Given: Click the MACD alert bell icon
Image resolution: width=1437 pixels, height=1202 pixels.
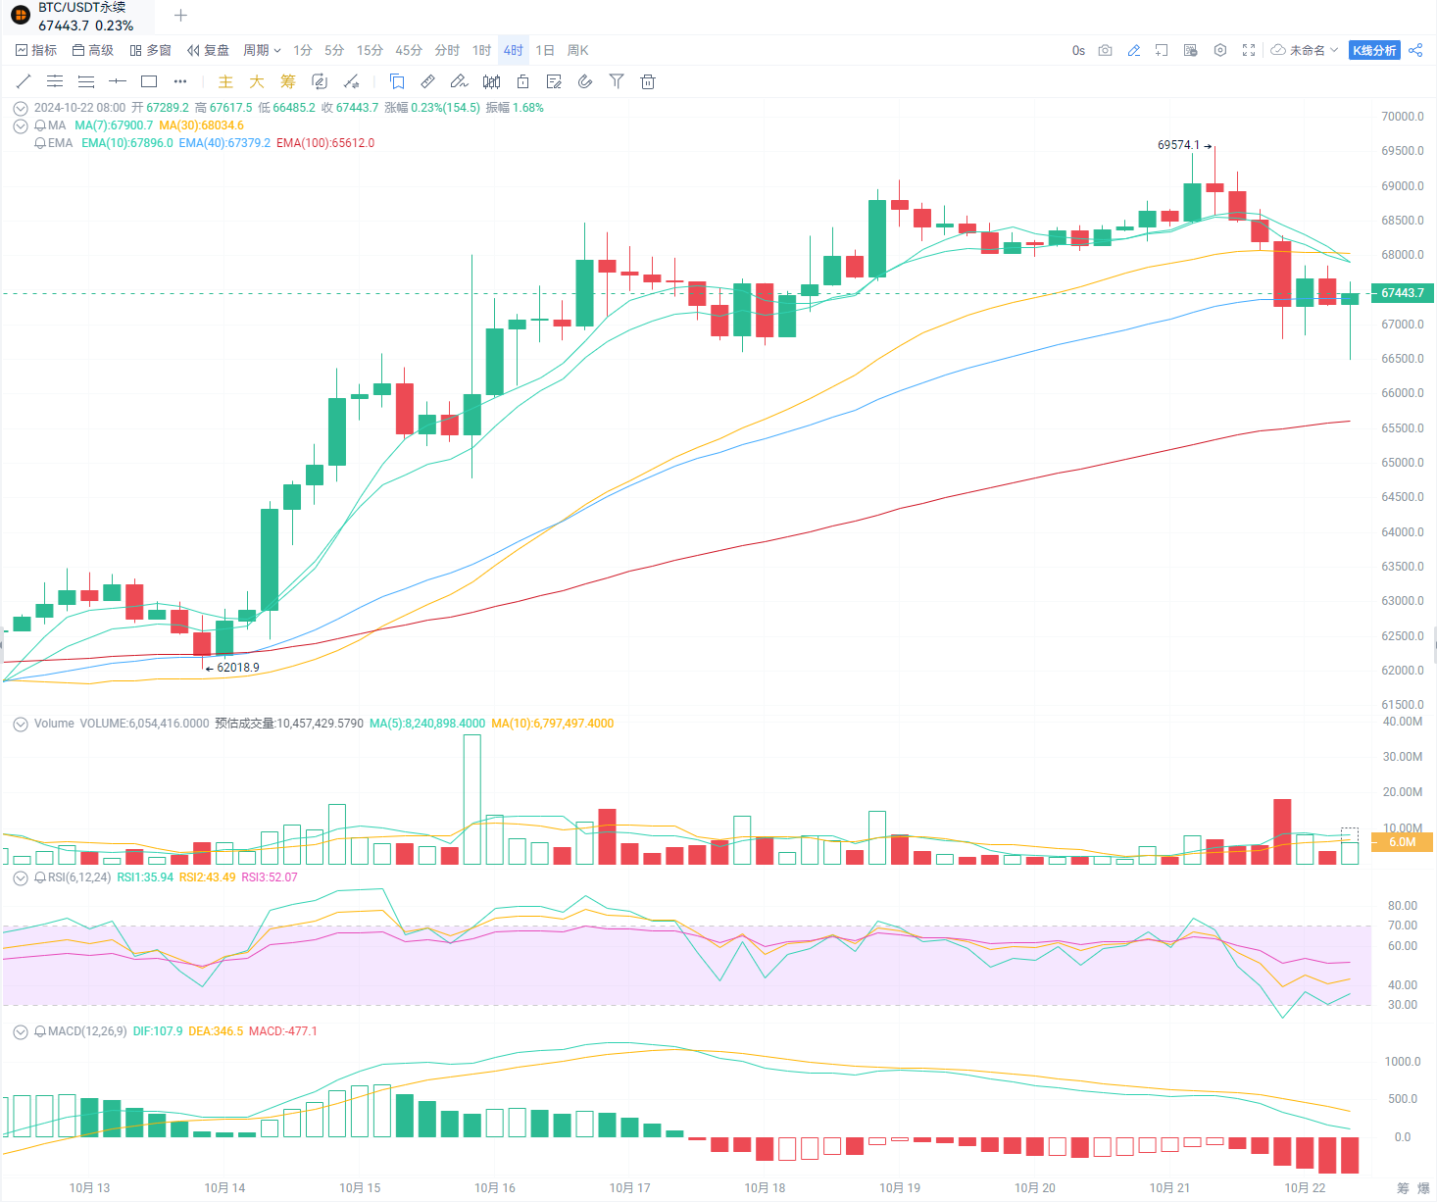Looking at the screenshot, I should coord(40,1031).
